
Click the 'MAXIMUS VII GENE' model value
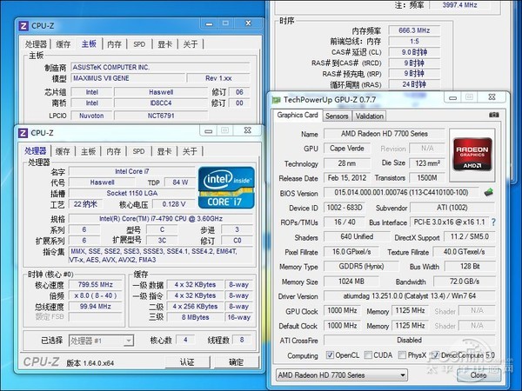tap(128, 78)
